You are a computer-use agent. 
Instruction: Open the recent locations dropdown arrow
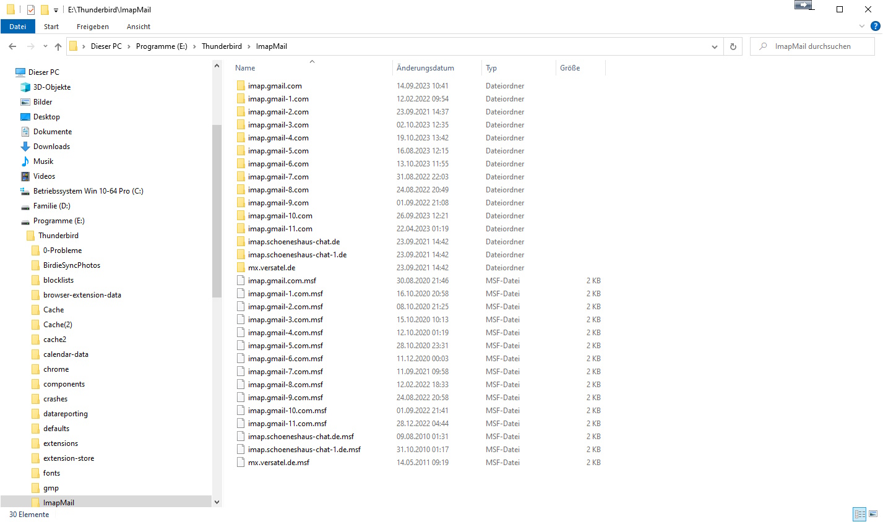point(45,46)
